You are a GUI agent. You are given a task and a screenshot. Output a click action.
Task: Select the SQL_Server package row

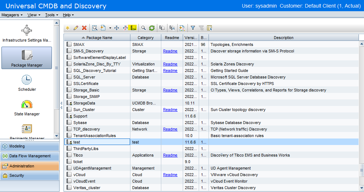point(211,77)
